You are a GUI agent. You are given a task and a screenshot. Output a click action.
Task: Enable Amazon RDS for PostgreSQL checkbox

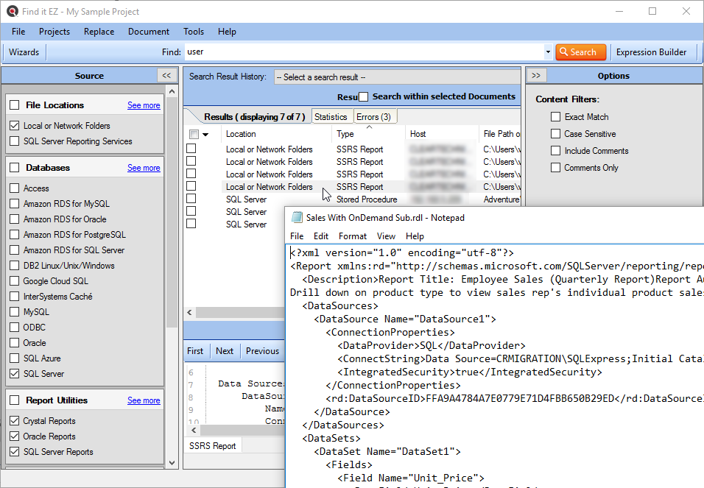(15, 234)
